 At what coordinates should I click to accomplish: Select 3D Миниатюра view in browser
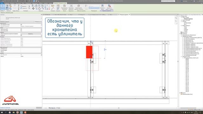pos(187,23)
